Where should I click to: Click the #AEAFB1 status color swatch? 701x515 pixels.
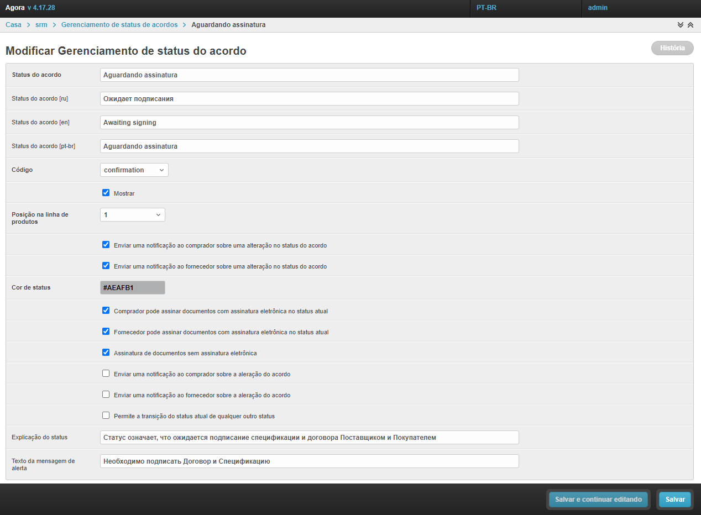[x=133, y=288]
